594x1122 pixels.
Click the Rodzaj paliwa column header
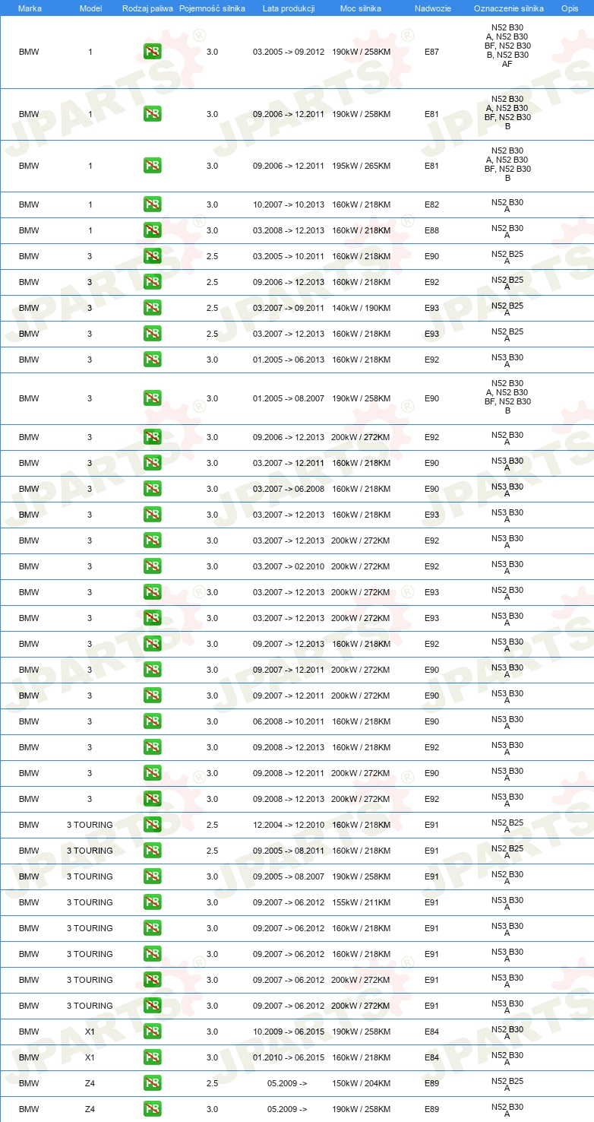[147, 8]
